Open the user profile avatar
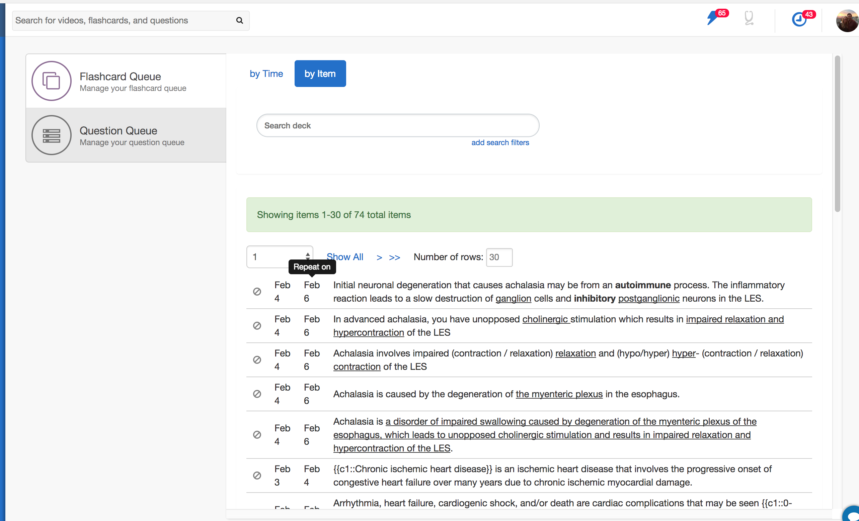Image resolution: width=859 pixels, height=521 pixels. pos(847,21)
